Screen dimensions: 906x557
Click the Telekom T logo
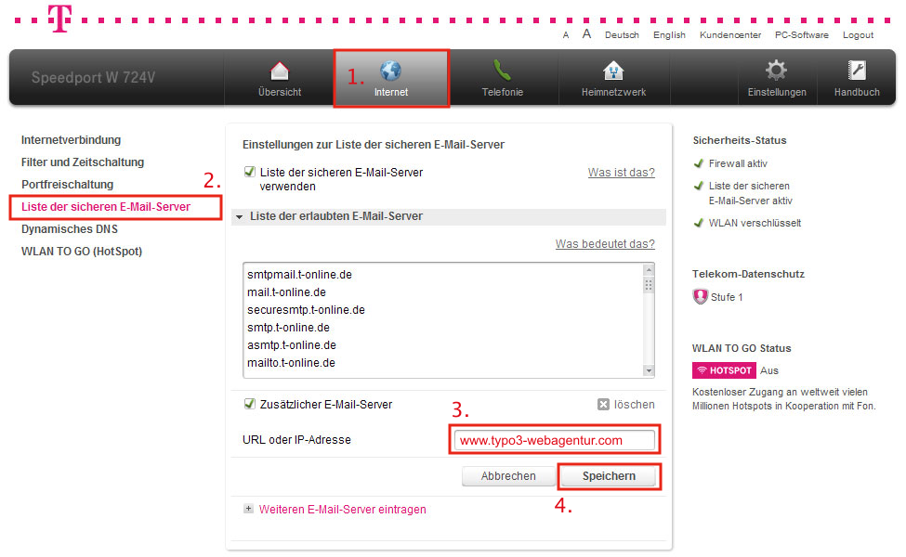(x=60, y=18)
